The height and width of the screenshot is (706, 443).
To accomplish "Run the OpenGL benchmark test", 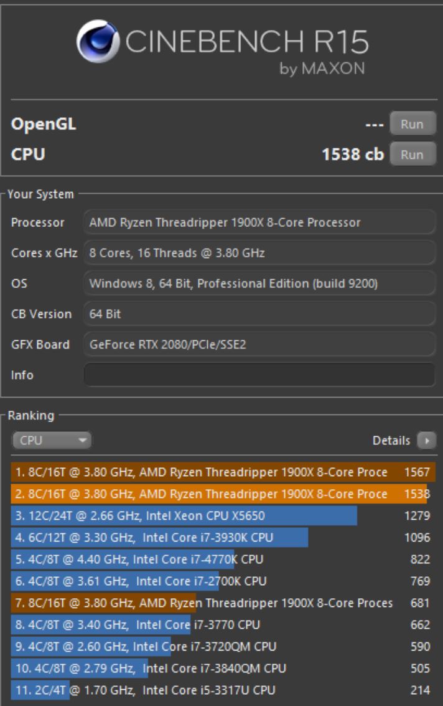I will click(x=411, y=124).
